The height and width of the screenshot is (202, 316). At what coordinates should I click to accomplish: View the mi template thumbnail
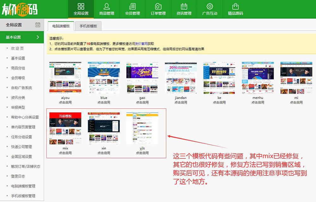296,78
